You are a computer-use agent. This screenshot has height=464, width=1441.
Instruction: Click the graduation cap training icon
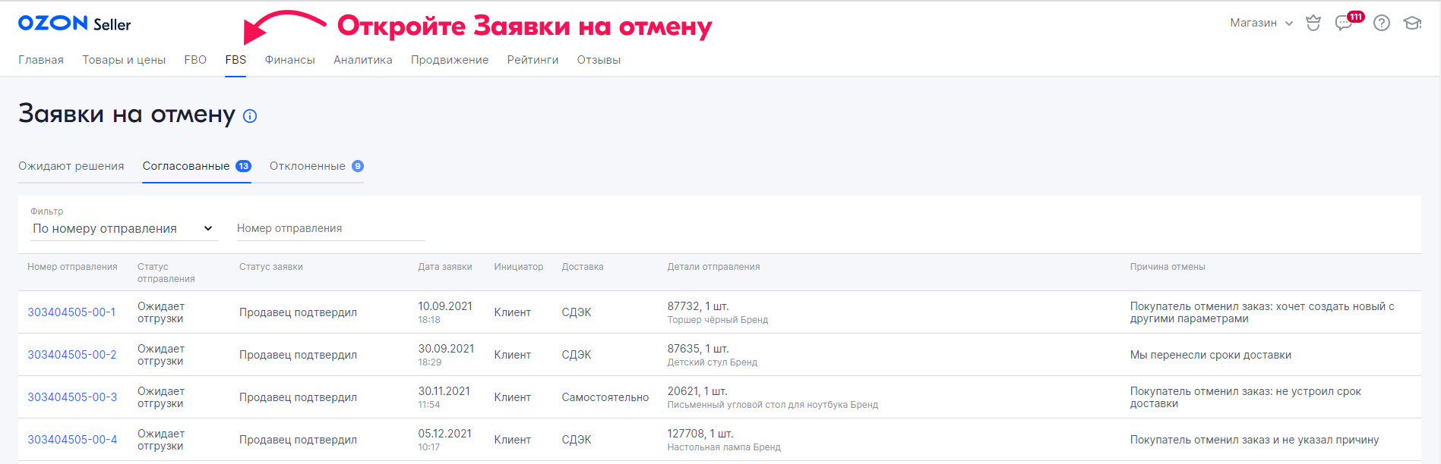click(1412, 24)
